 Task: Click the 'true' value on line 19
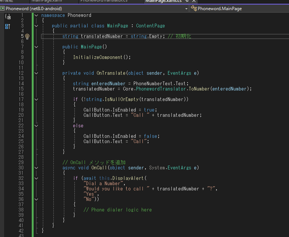[x=149, y=110]
